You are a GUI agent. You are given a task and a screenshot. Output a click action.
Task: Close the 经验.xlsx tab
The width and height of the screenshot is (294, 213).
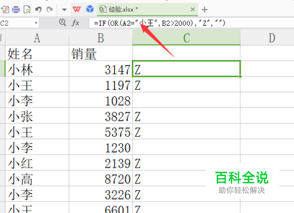coord(193,9)
